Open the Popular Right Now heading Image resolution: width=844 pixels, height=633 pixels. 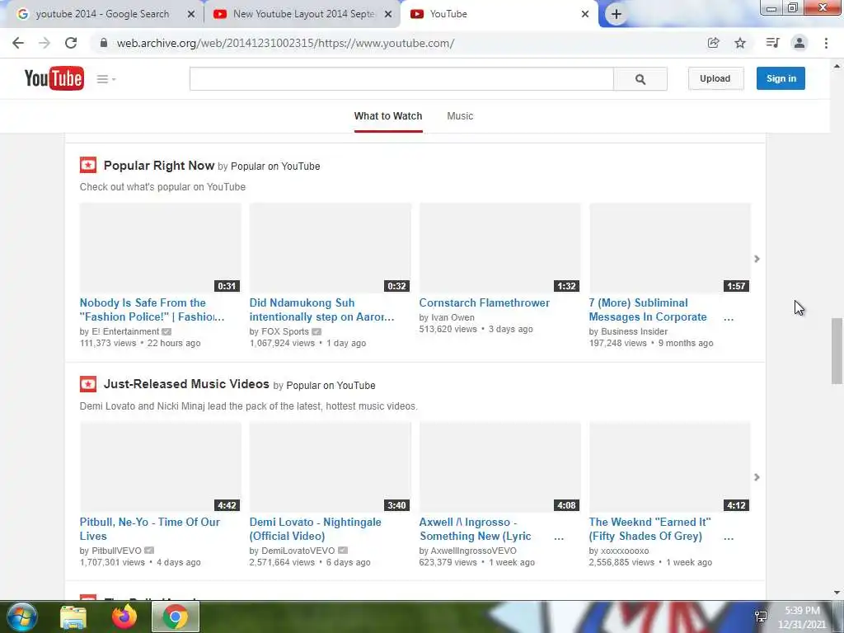click(x=159, y=166)
